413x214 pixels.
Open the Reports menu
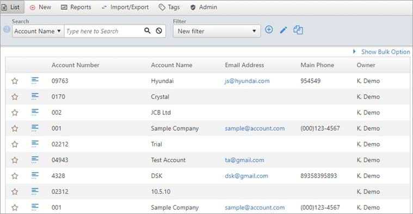click(x=76, y=7)
